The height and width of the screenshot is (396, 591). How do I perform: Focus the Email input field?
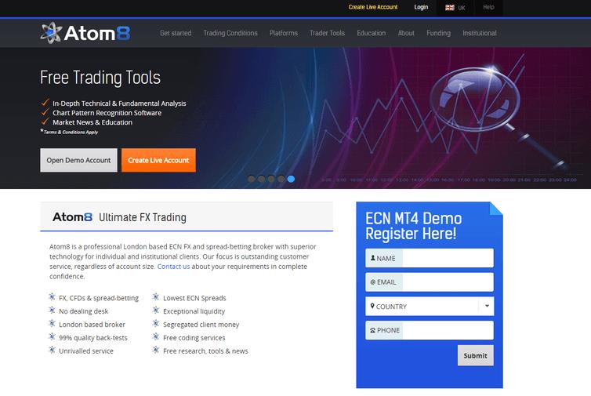pos(430,282)
